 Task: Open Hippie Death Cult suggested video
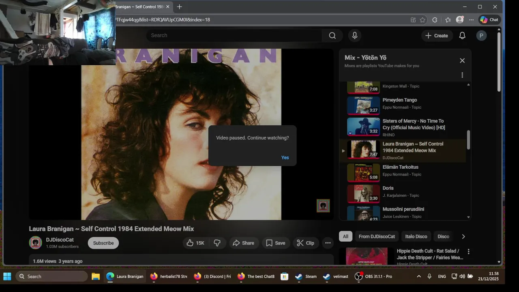pos(430,254)
